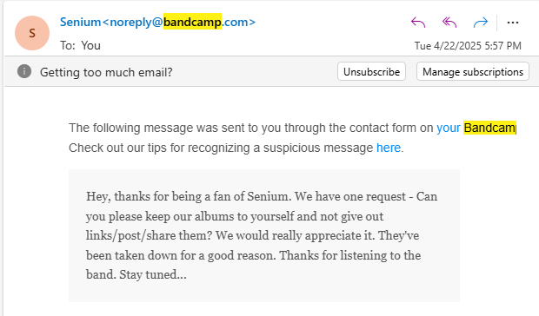Follow the 'your Bandcamp' link

(x=476, y=128)
